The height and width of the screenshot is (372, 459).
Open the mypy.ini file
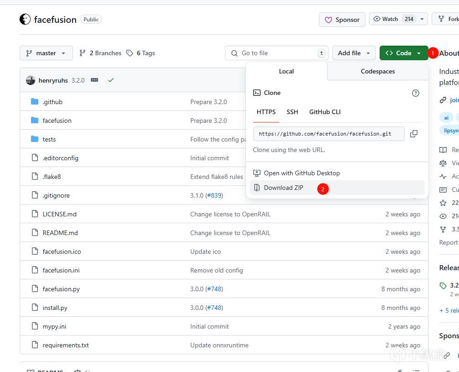[54, 327]
